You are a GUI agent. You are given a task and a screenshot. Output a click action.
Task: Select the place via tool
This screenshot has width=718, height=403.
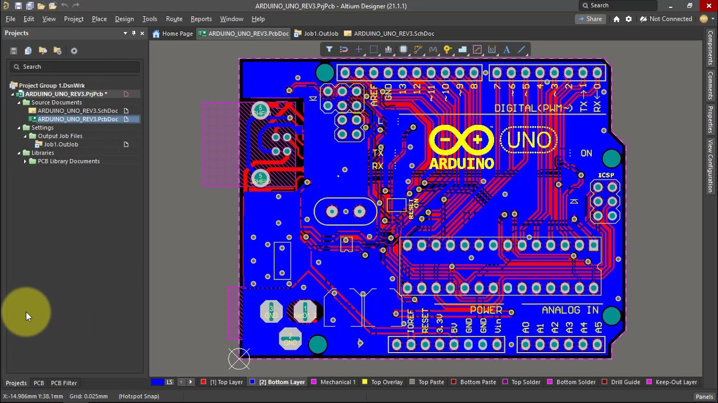click(x=448, y=50)
